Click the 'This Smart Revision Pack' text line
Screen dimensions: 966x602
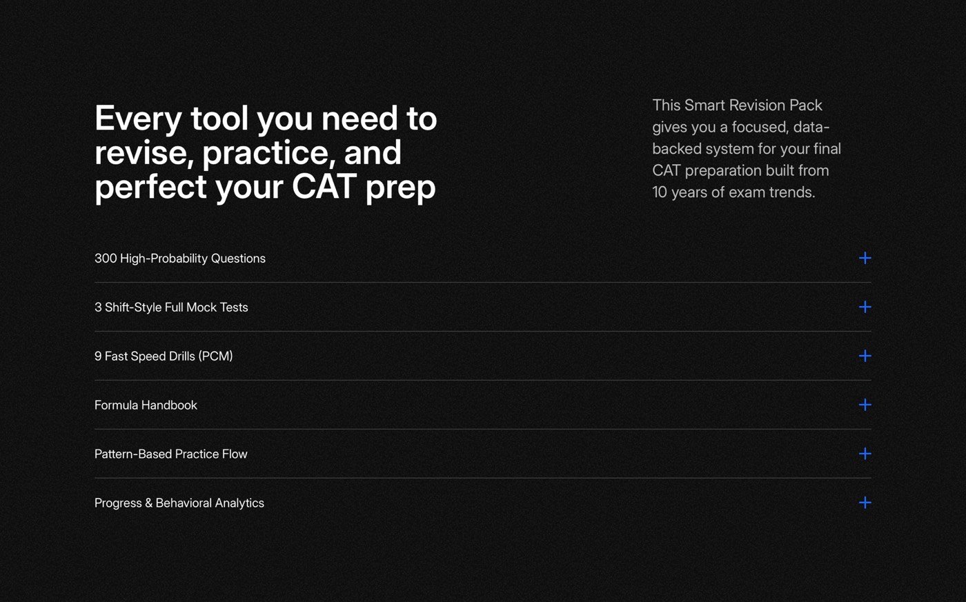coord(737,106)
